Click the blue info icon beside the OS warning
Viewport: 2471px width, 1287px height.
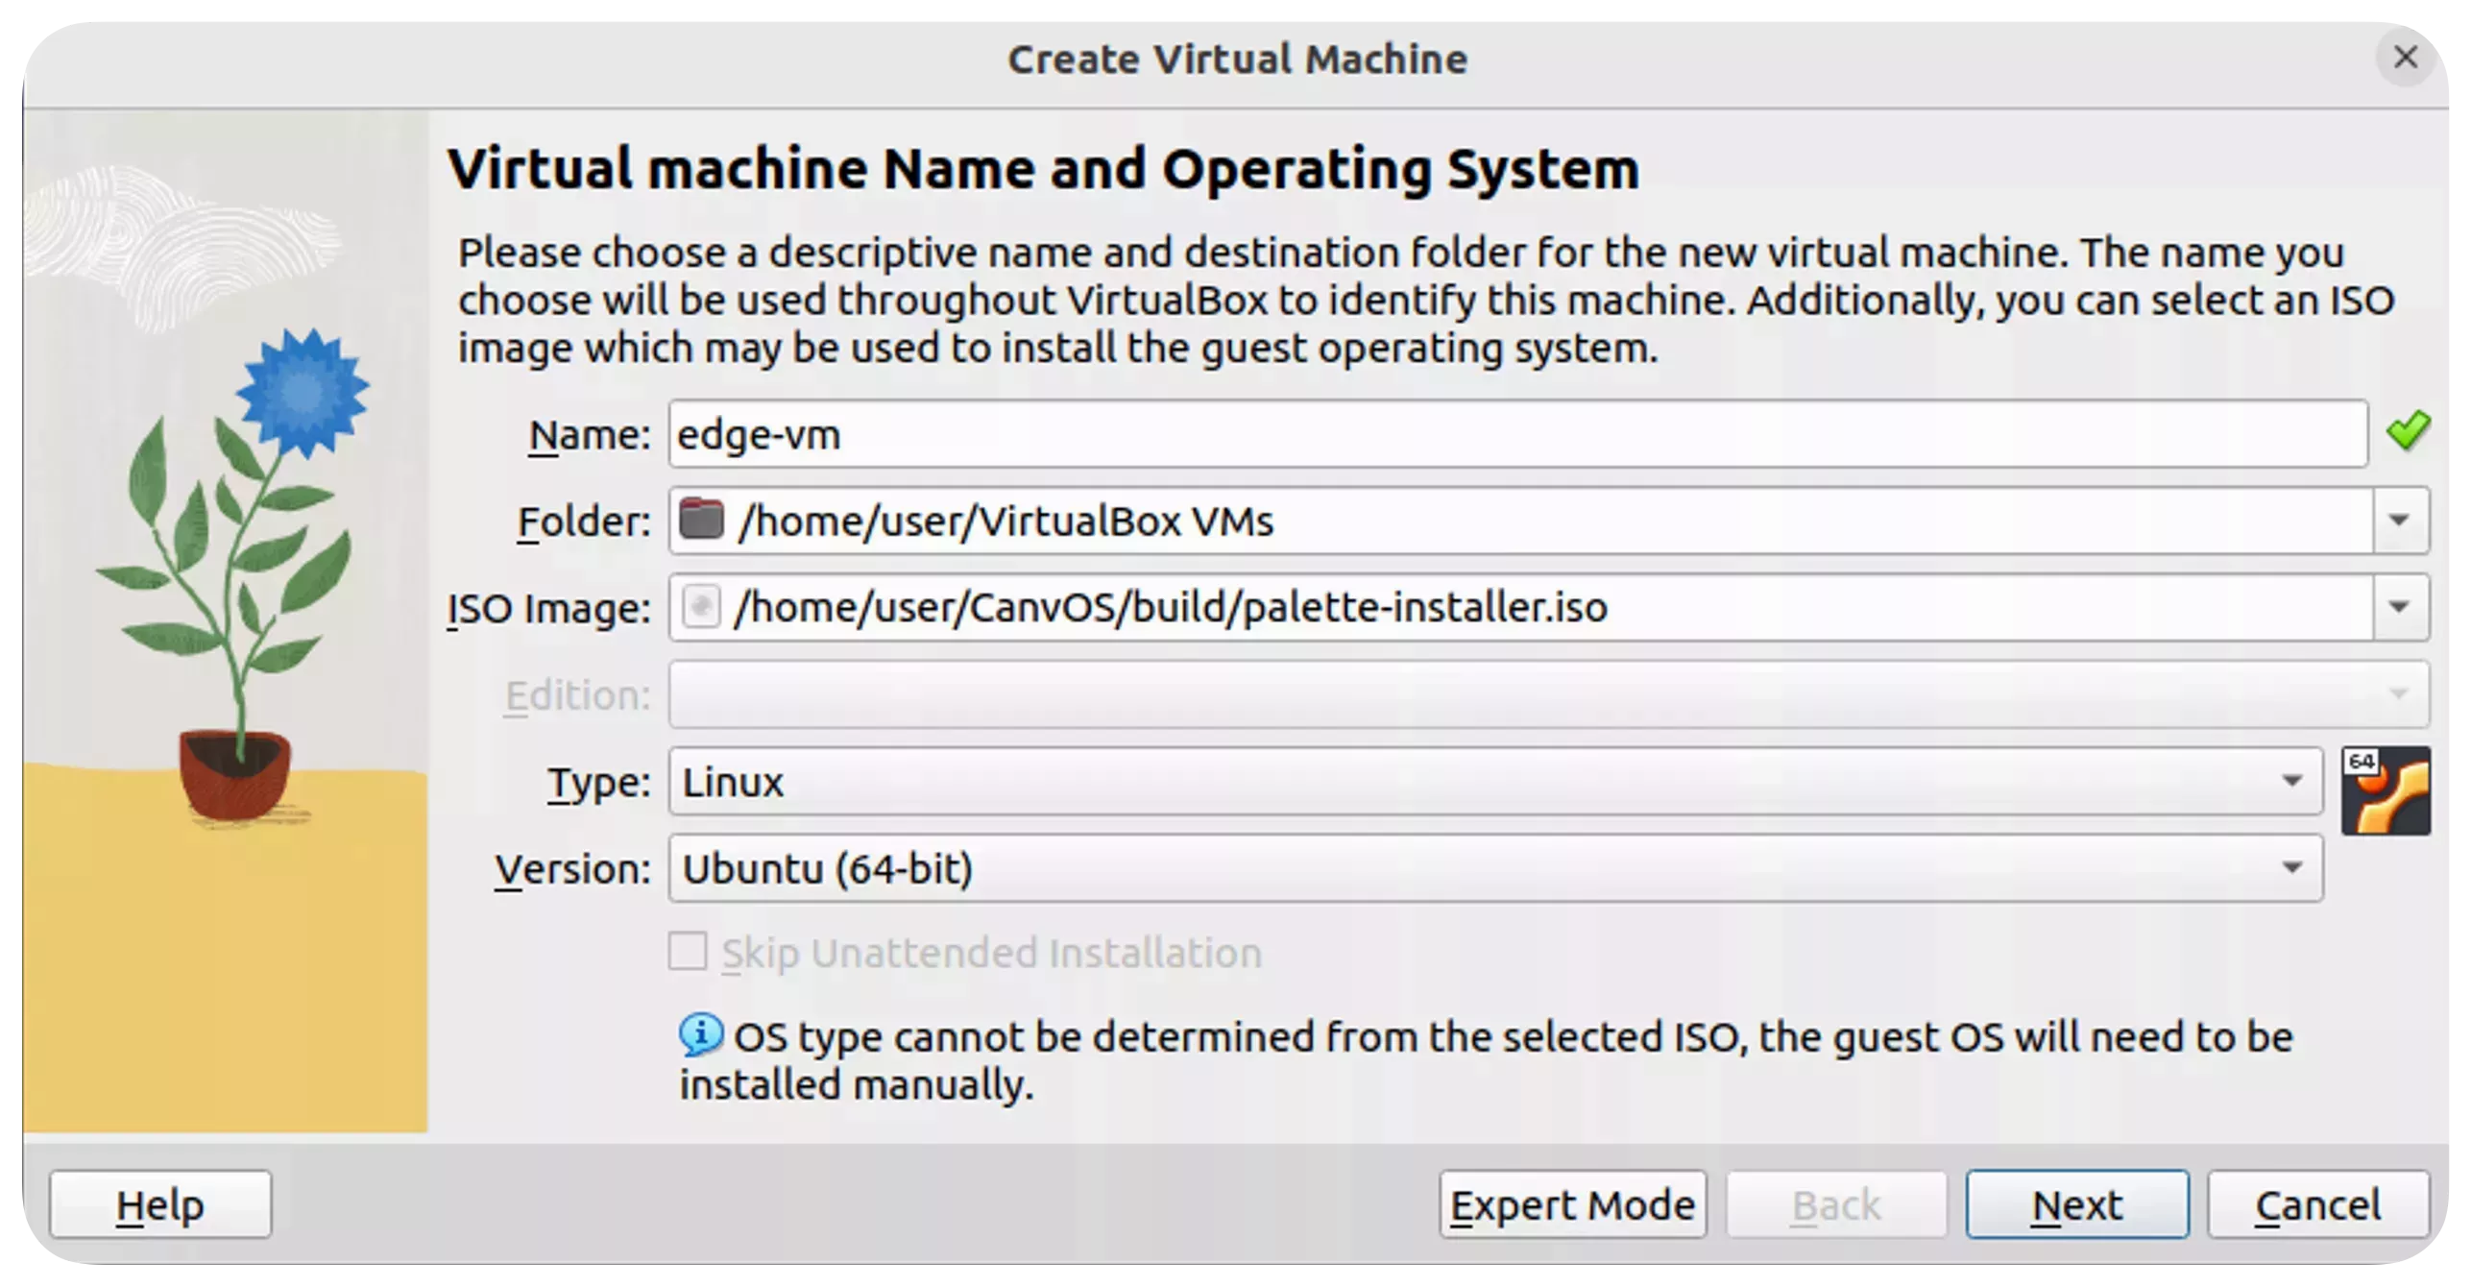[x=701, y=1035]
